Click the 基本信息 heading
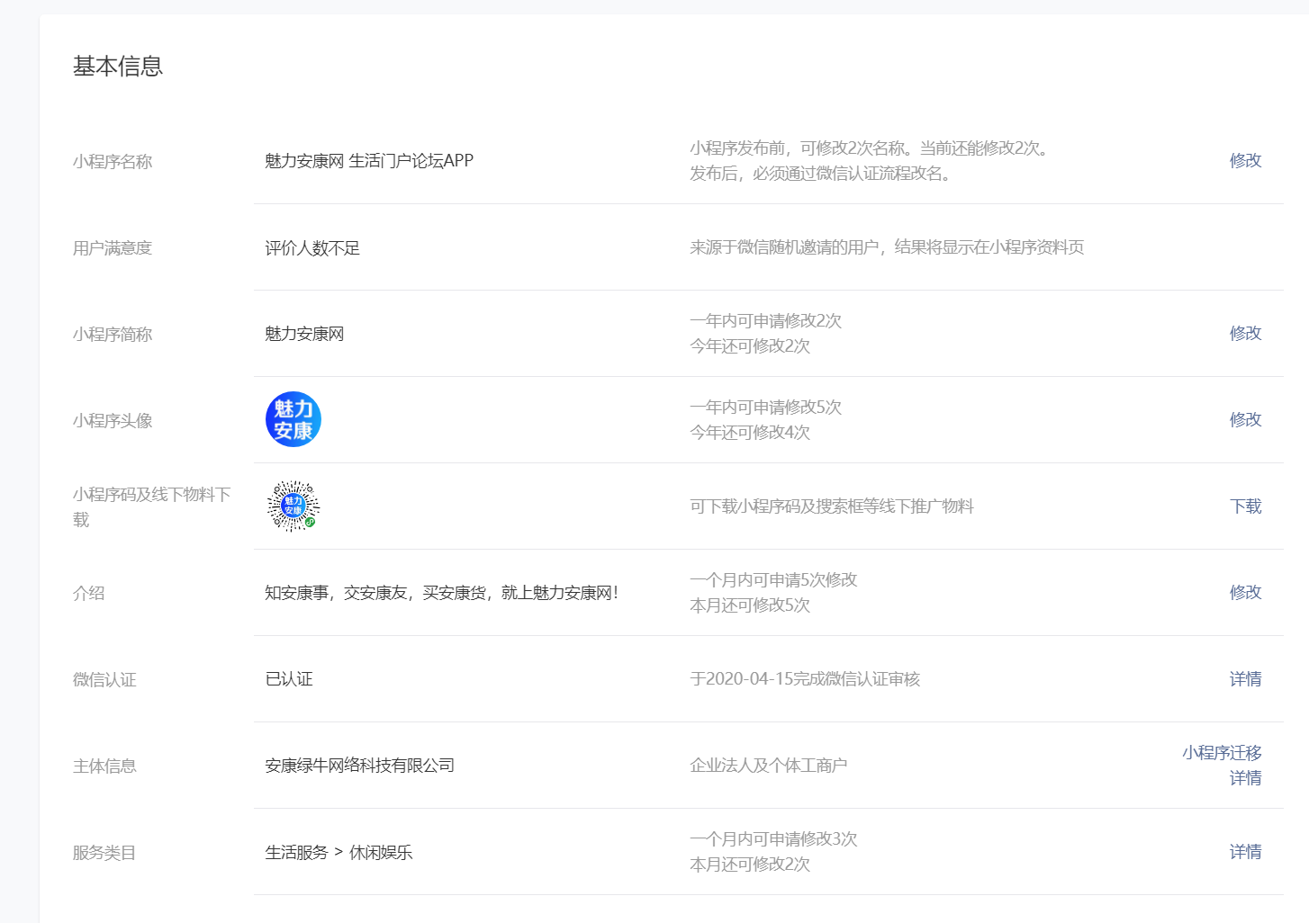Screen dimensions: 1309x923 (x=118, y=66)
